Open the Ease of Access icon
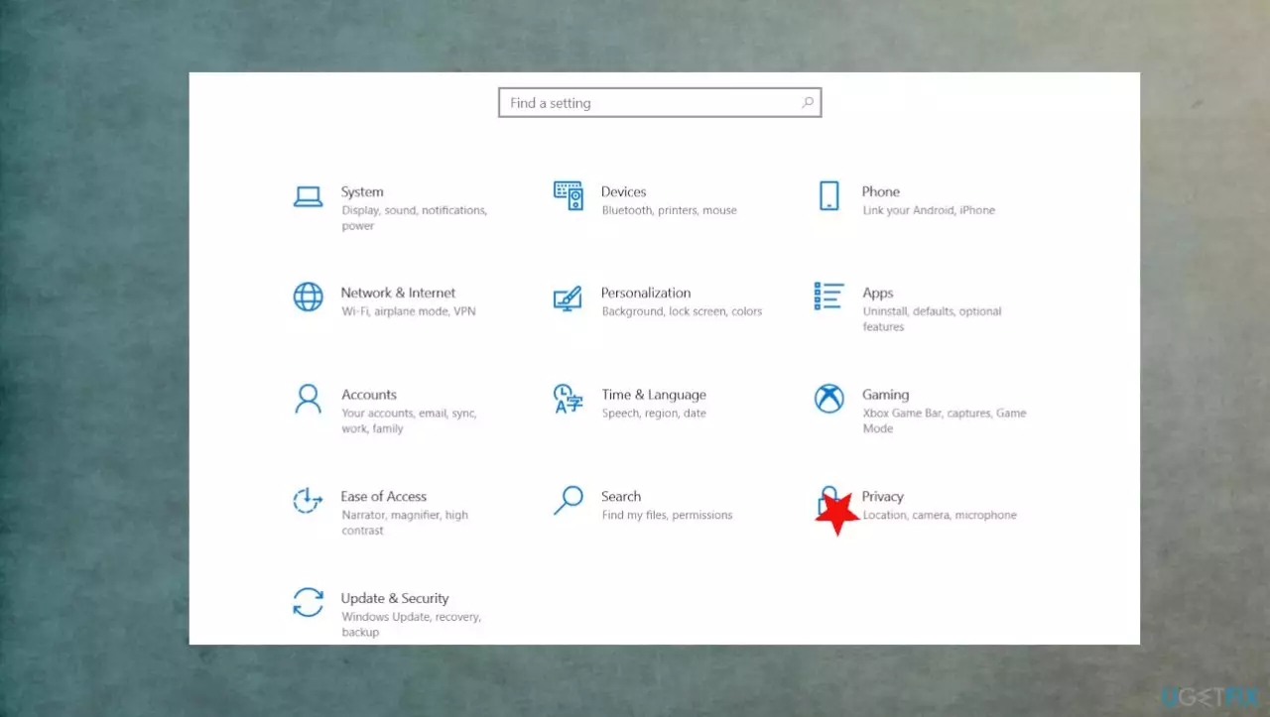1270x717 pixels. tap(308, 501)
